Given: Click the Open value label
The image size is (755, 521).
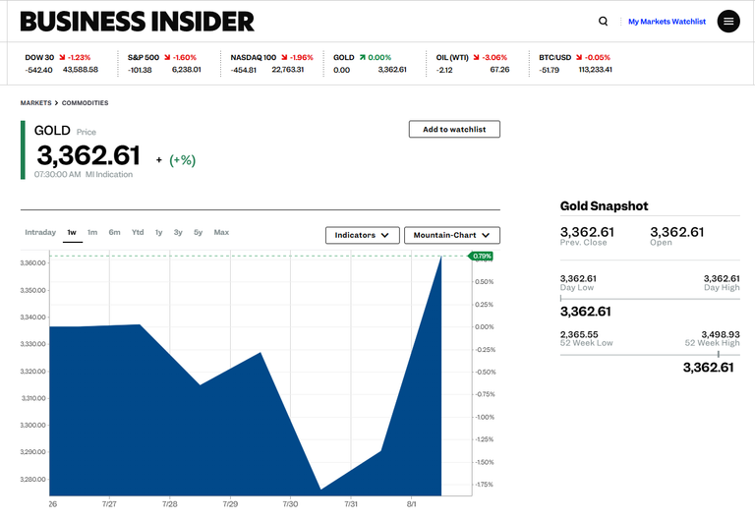Looking at the screenshot, I should point(661,243).
